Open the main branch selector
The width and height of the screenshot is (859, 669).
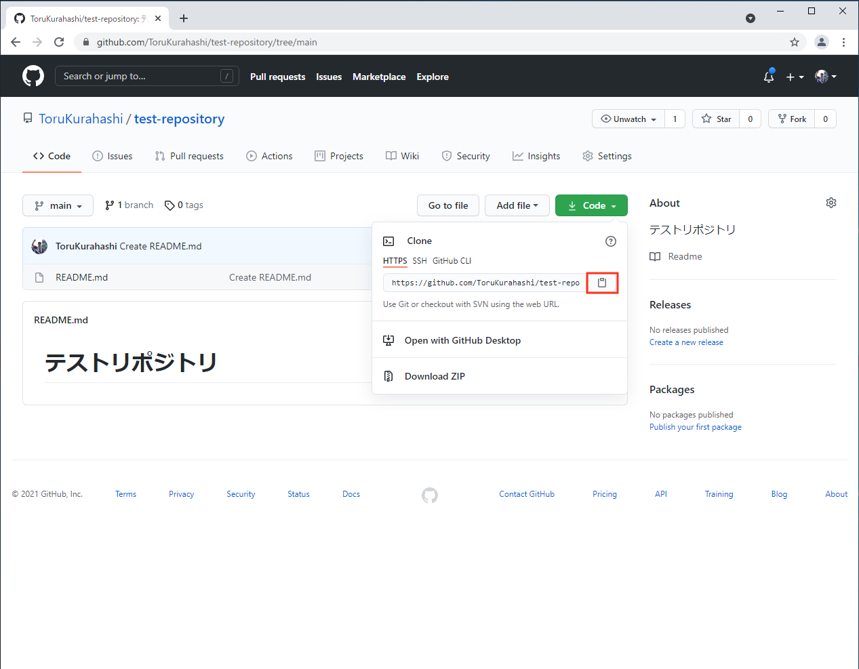(x=58, y=205)
